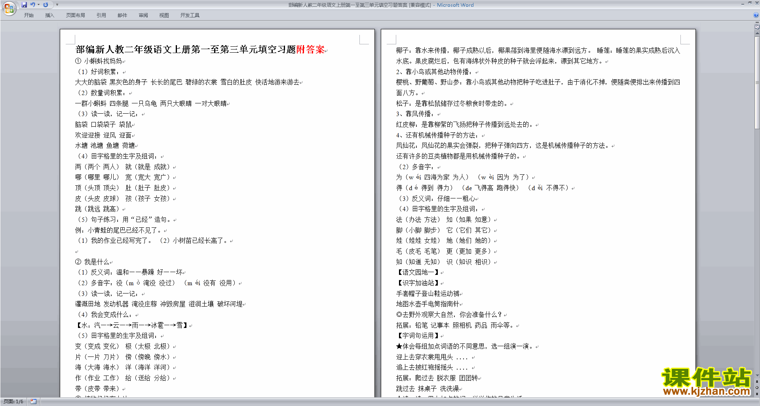
Task: Open the 插入 ribbon tab
Action: 49,15
